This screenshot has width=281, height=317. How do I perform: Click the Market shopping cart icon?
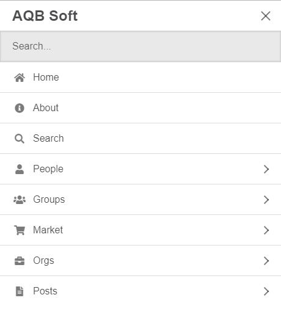tap(20, 230)
